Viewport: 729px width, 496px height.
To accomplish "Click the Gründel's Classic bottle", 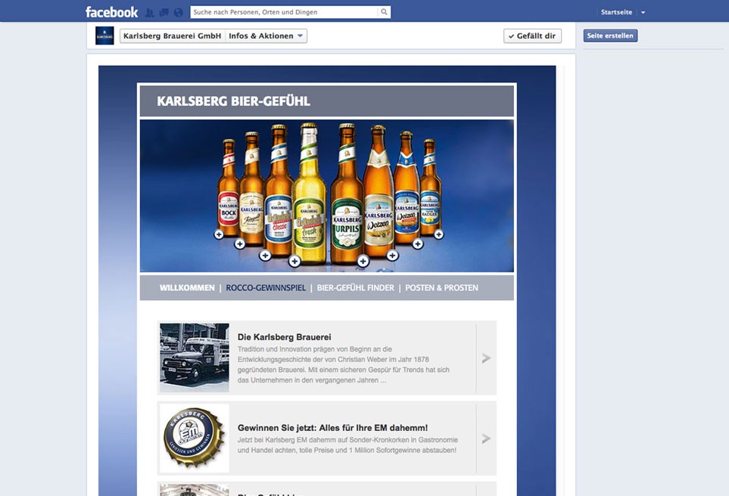I will 279,191.
